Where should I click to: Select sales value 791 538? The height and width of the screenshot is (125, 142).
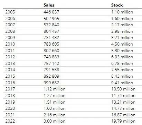(51, 70)
